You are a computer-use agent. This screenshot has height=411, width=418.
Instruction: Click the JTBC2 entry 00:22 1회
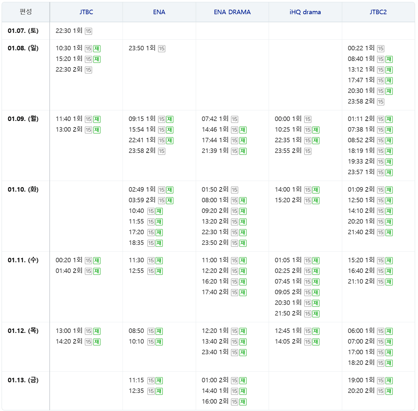pyautogui.click(x=361, y=48)
